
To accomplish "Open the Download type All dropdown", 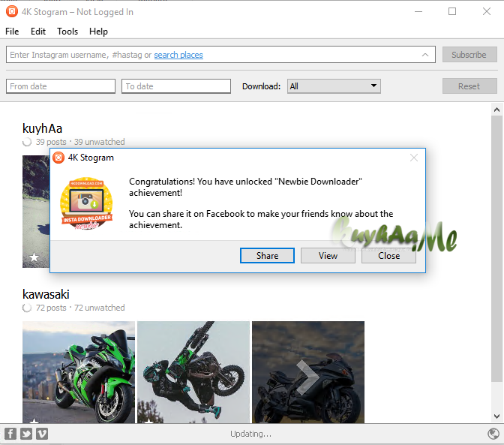I will [334, 86].
